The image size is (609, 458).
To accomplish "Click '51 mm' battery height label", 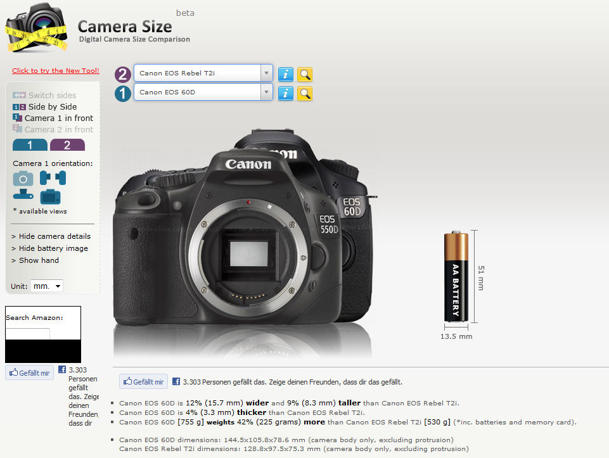I will coord(481,278).
